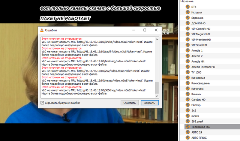Select 365 дней channel name

tap(197, 121)
